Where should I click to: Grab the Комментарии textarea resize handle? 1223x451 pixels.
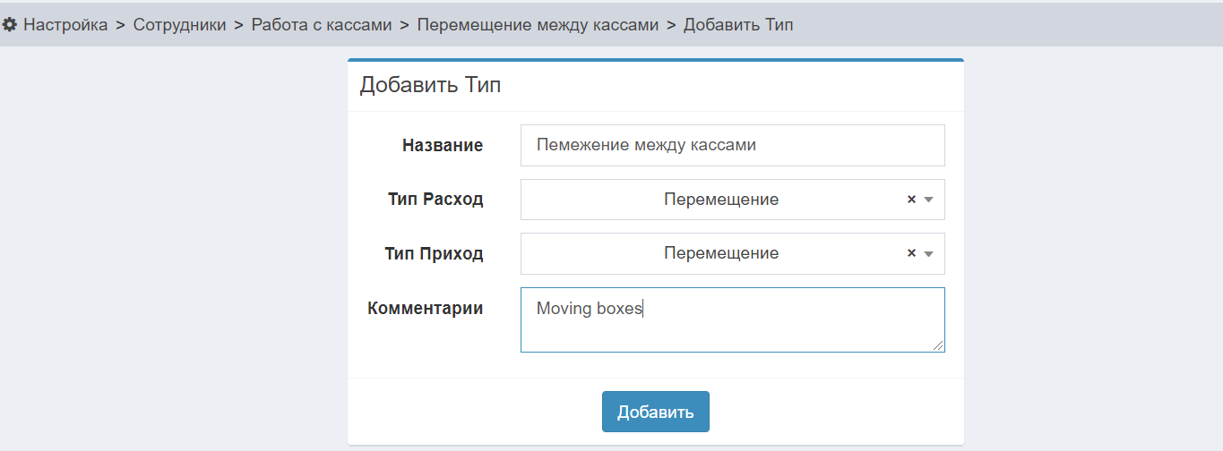939,346
